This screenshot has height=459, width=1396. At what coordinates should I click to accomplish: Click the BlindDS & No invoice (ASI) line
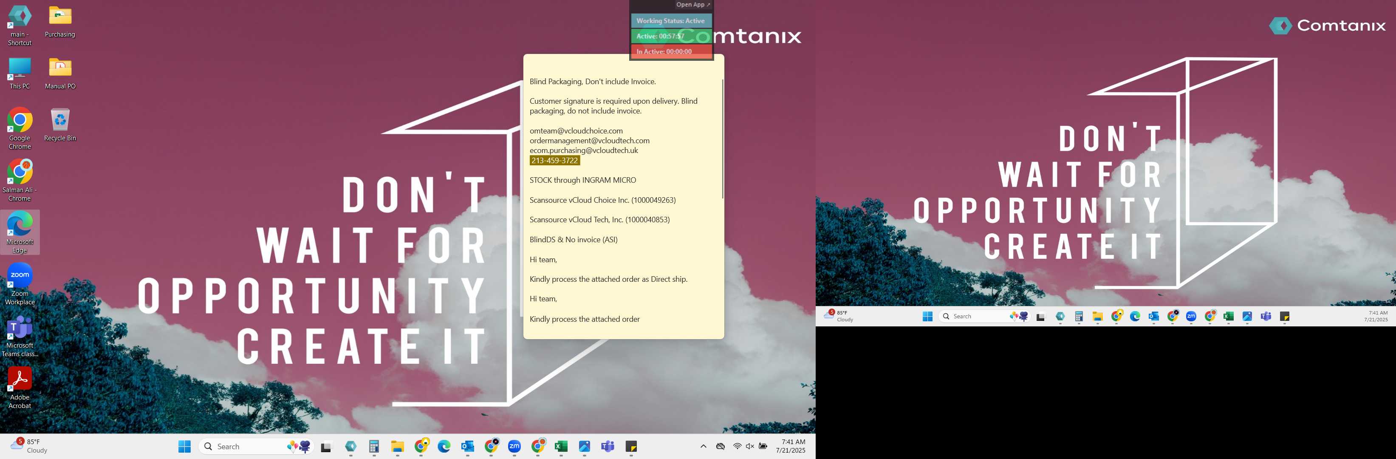click(574, 240)
